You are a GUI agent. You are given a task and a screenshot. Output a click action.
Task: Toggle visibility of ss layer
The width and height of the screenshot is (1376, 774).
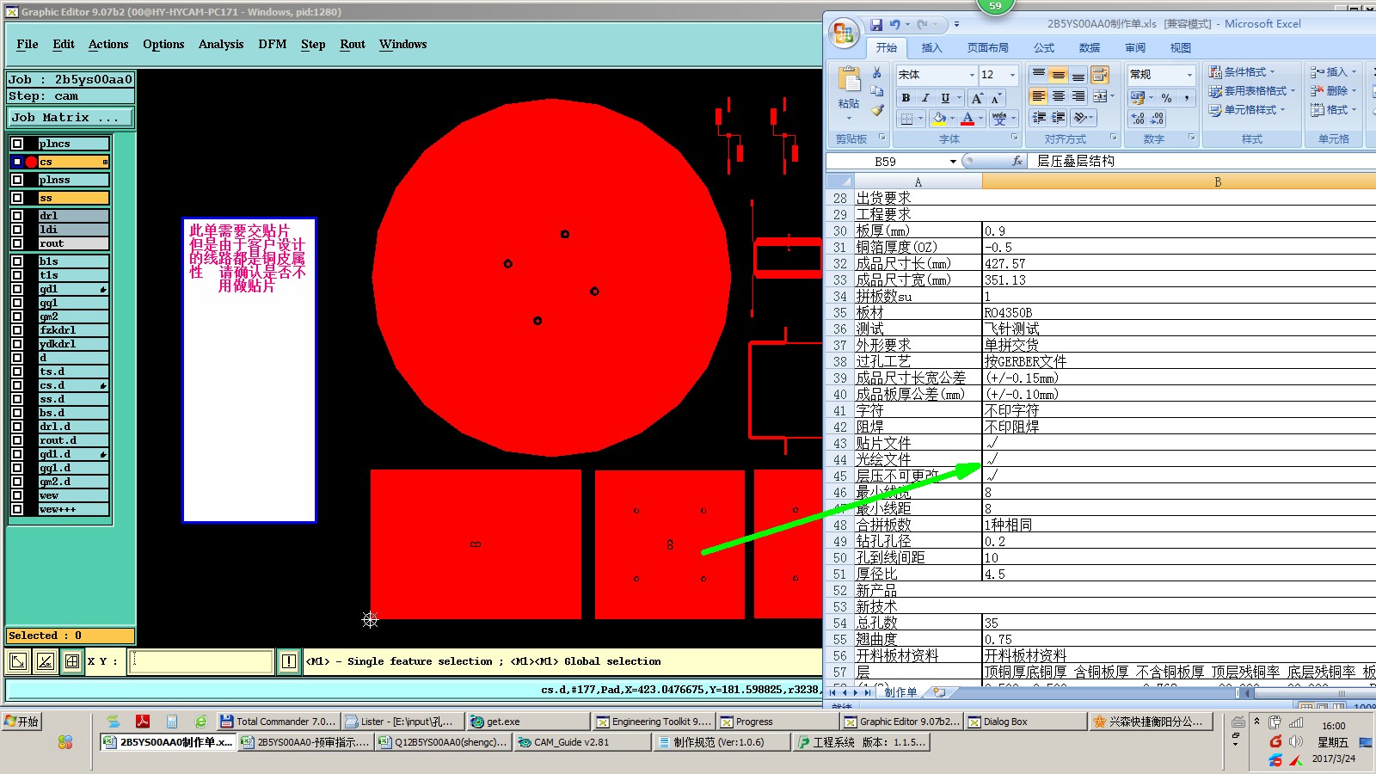17,198
